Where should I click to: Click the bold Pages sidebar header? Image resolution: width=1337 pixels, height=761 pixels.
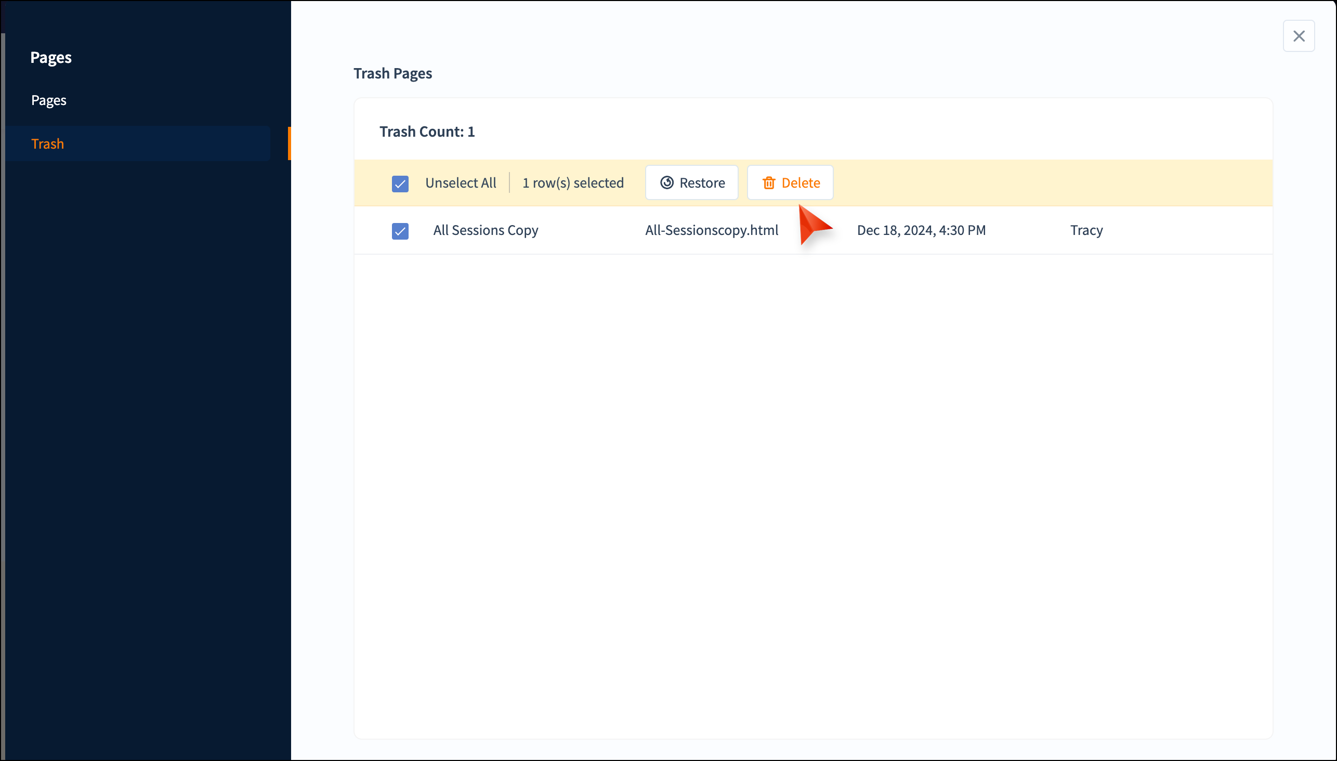click(x=51, y=58)
